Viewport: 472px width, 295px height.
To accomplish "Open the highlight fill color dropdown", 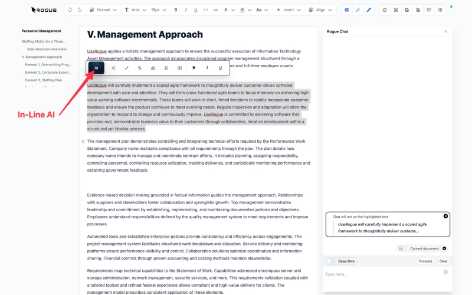I will pos(245,10).
